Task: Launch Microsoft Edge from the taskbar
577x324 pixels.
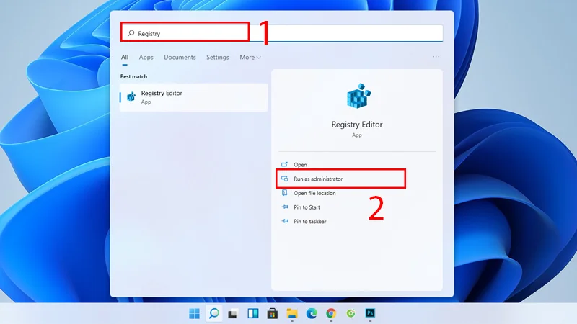Action: pyautogui.click(x=312, y=313)
